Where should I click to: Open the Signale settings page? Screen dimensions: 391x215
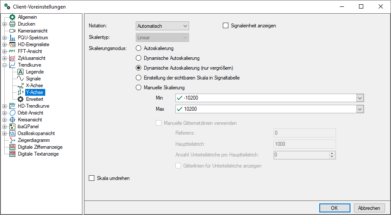click(33, 79)
